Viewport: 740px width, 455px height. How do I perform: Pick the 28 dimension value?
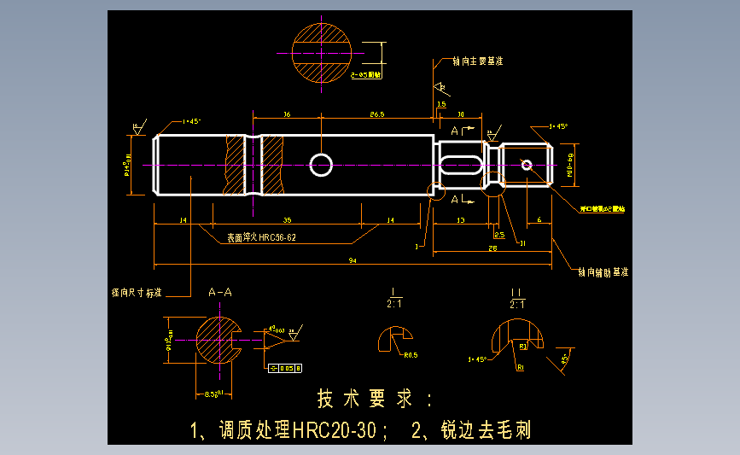[x=492, y=248]
